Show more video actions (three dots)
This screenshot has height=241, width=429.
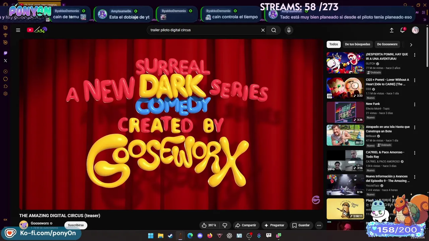(319, 225)
